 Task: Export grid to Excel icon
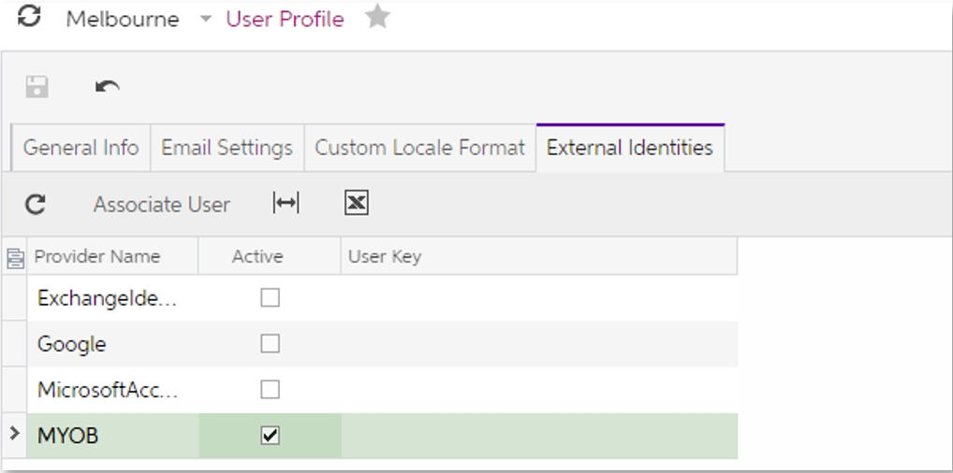[x=356, y=204]
